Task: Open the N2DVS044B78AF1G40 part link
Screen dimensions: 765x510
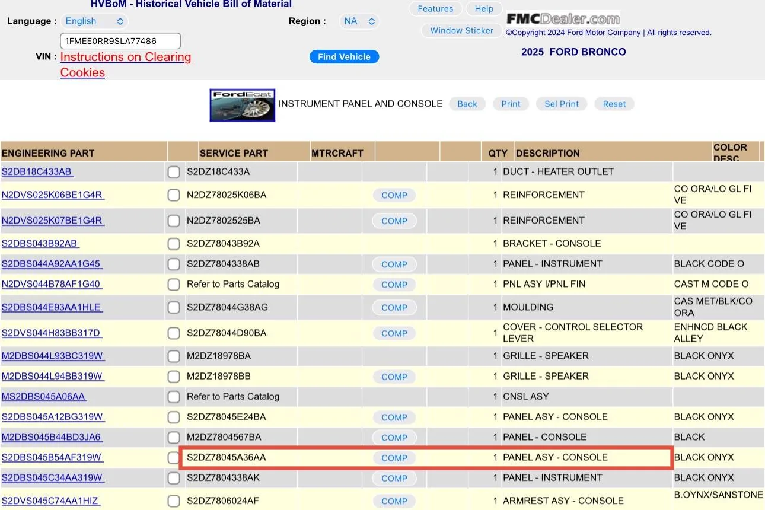Action: (x=52, y=285)
